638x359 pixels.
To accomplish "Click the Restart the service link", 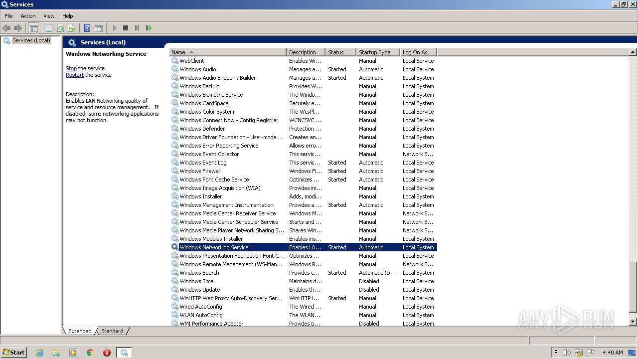I will (x=75, y=75).
